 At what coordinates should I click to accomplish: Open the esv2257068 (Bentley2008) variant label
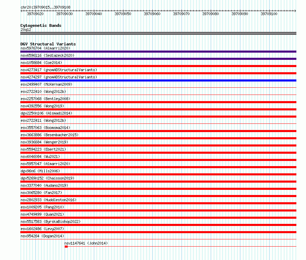click(45, 99)
